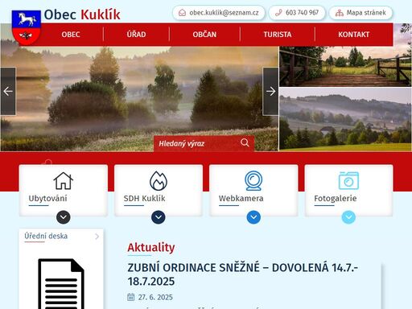
Task: Click the camera icon for Fotogalerie
Action: click(x=348, y=180)
